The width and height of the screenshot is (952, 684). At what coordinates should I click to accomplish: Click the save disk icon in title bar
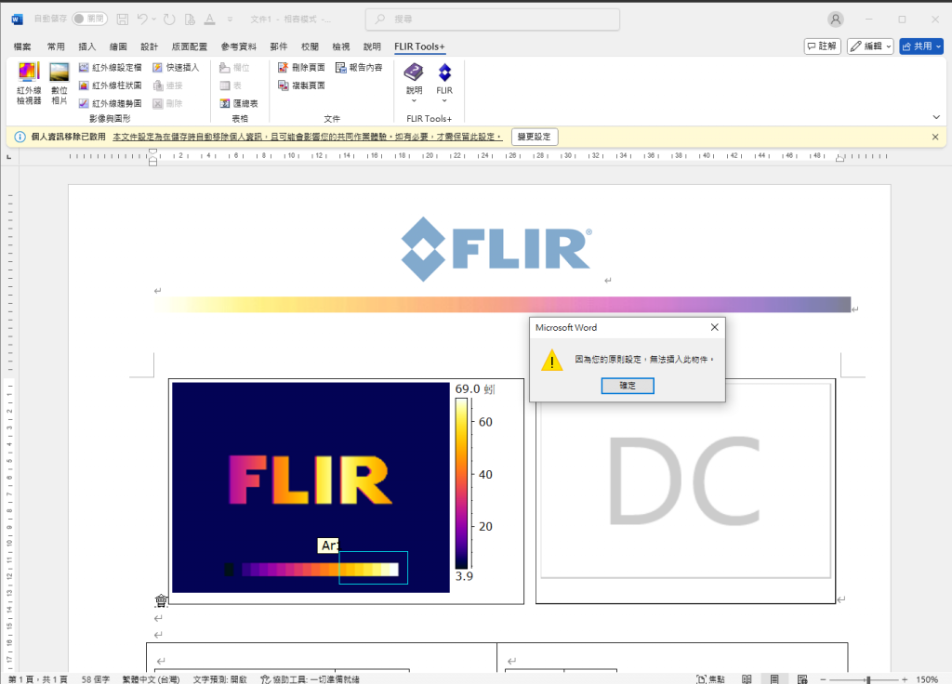[123, 20]
